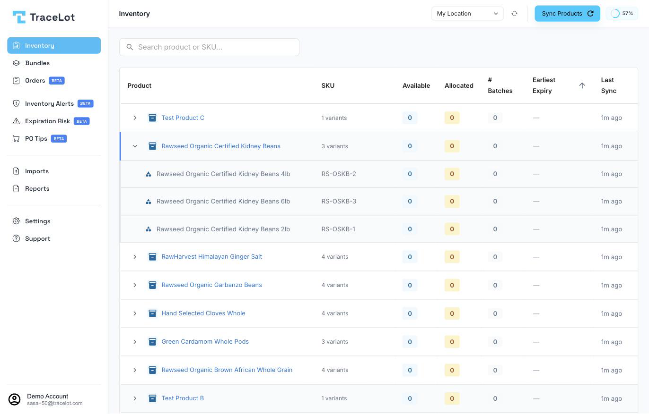649x414 pixels.
Task: Click the Sync Products button
Action: pyautogui.click(x=567, y=14)
